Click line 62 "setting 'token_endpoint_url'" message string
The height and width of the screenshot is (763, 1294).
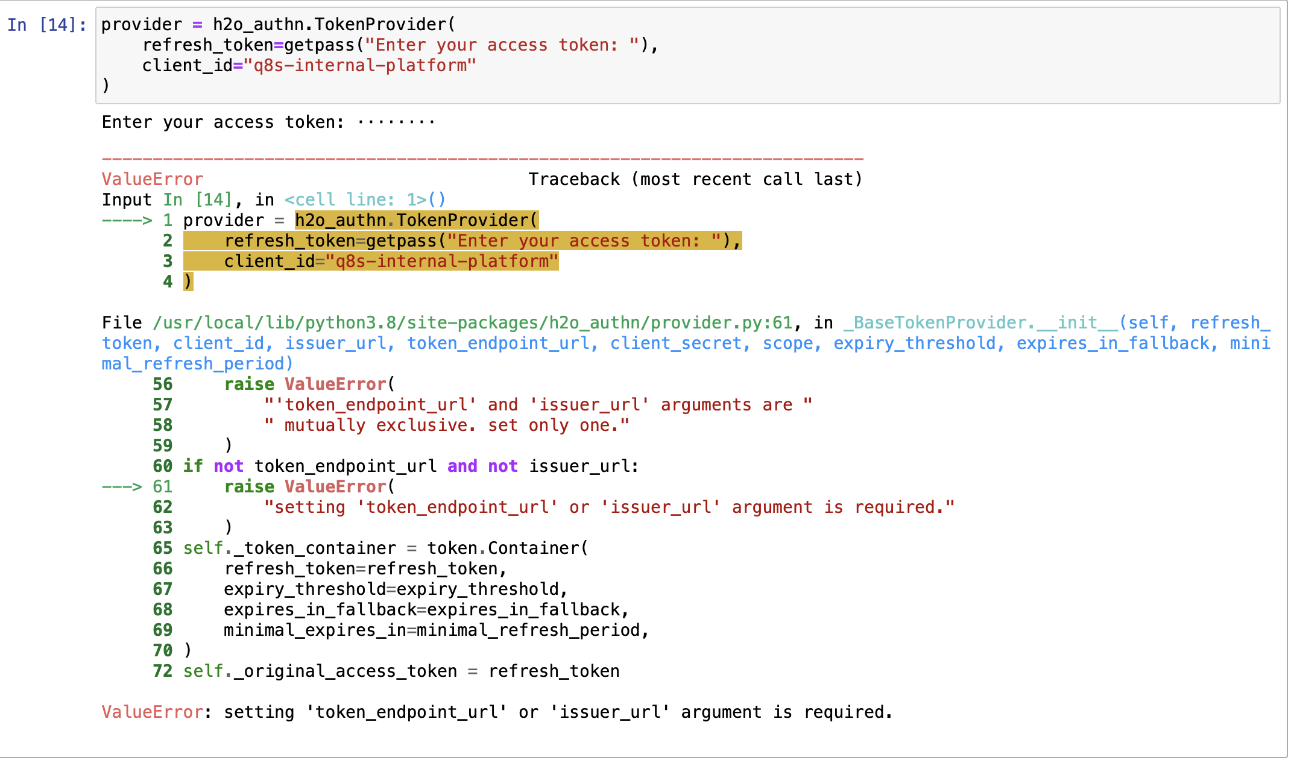[x=609, y=507]
